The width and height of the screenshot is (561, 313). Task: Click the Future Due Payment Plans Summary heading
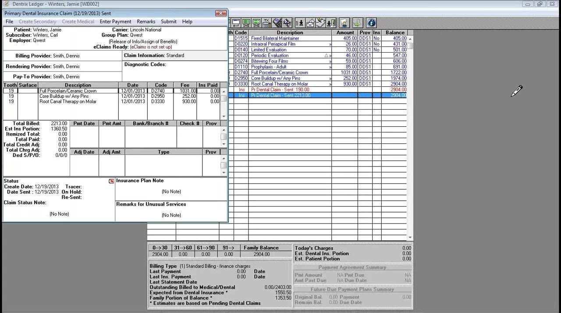(352, 289)
